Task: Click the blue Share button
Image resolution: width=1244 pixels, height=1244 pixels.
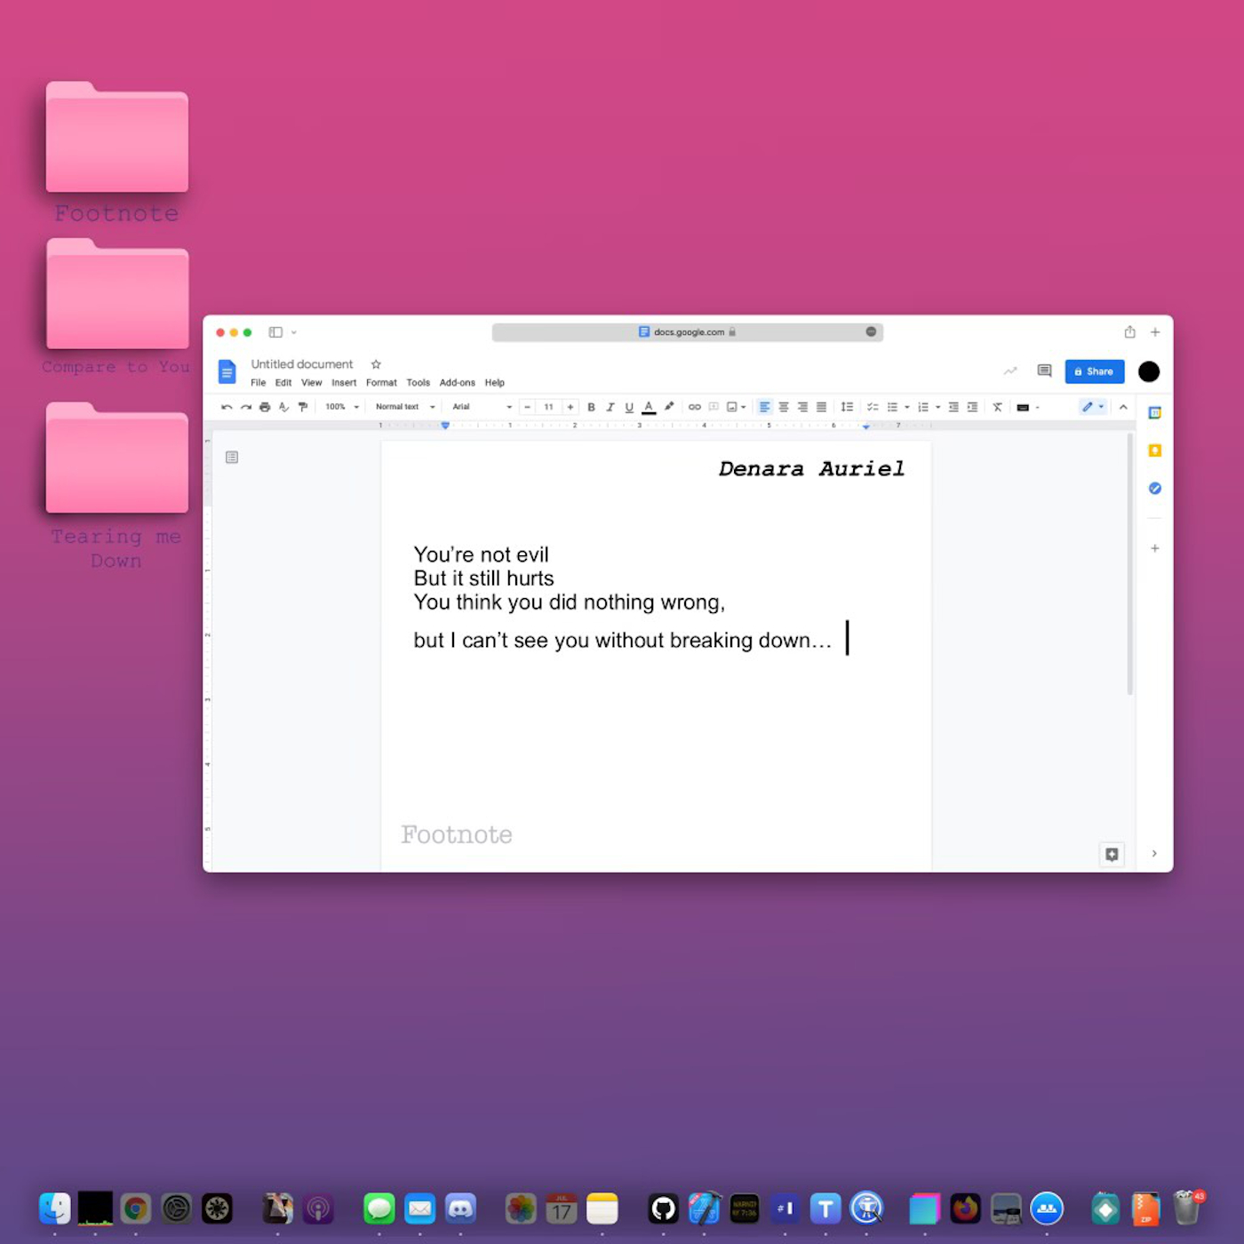Action: 1094,371
